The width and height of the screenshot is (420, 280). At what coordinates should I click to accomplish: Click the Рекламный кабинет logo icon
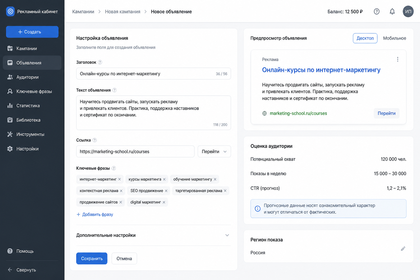10,11
